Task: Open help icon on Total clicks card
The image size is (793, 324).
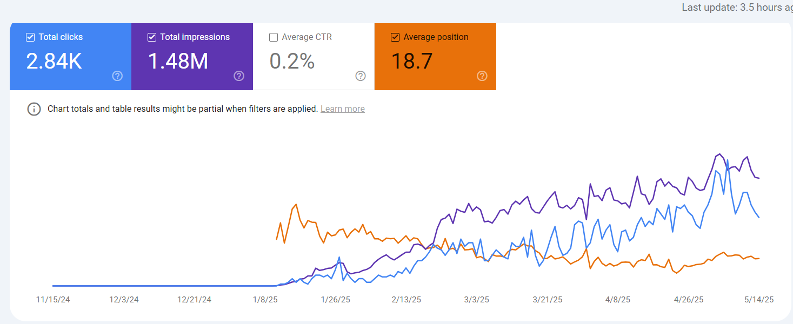Action: click(x=117, y=76)
